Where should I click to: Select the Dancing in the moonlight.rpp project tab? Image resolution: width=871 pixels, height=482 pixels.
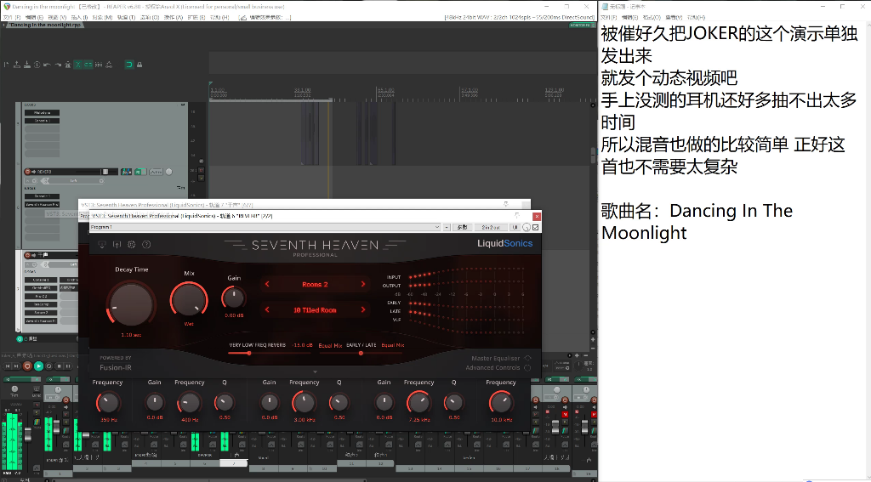(x=43, y=25)
